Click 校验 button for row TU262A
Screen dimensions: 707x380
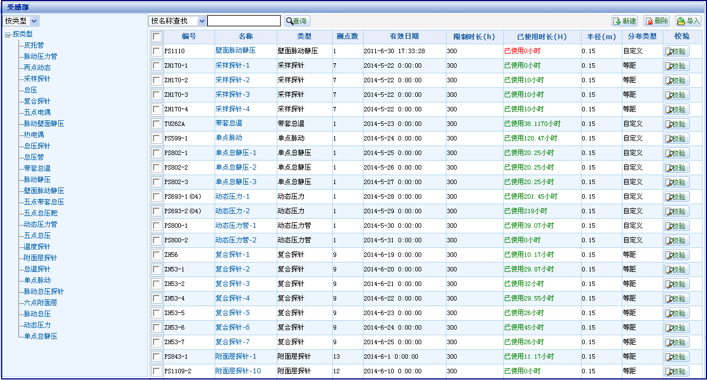coord(677,124)
